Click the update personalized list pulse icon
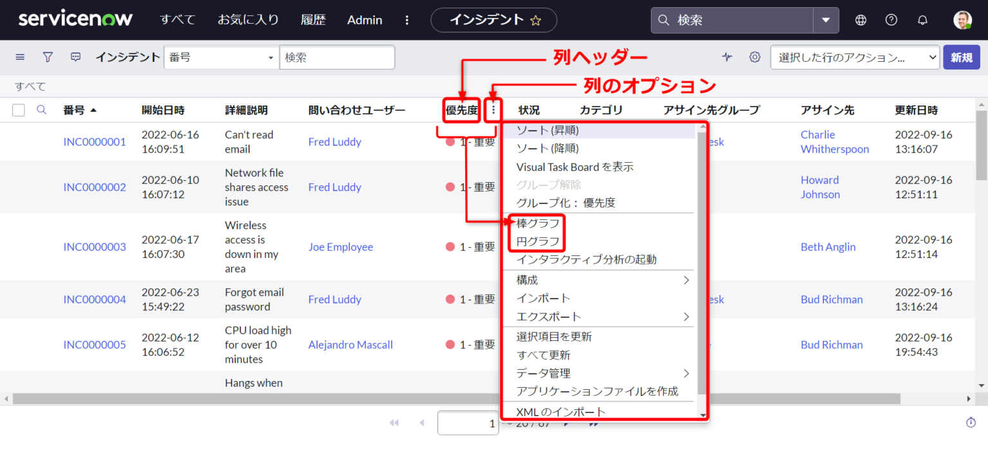 click(726, 57)
